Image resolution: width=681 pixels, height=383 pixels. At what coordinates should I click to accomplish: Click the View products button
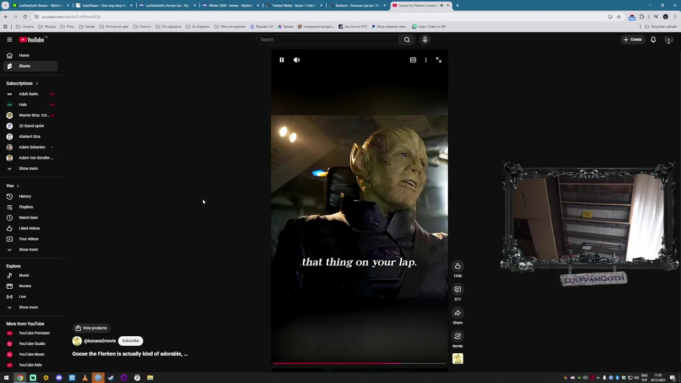coord(91,328)
